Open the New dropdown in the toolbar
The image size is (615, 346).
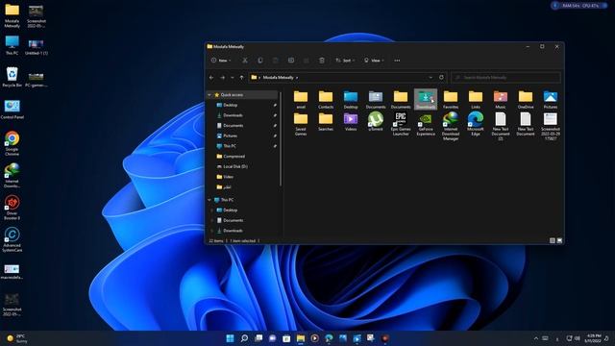(x=221, y=61)
